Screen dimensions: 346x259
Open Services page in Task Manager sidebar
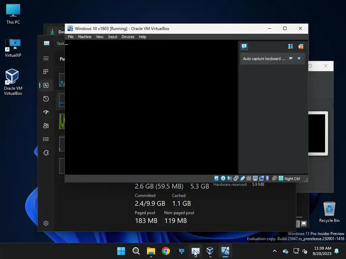click(46, 153)
